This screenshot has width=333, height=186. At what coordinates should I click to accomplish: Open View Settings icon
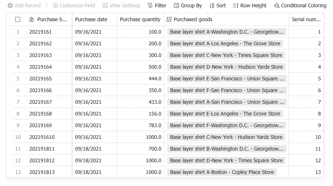click(105, 5)
